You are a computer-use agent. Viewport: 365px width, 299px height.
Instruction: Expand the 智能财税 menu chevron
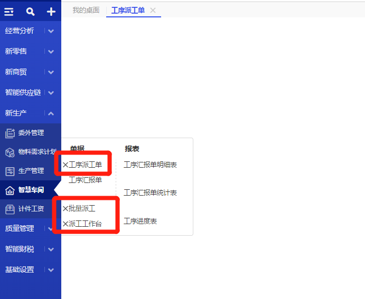click(x=51, y=249)
